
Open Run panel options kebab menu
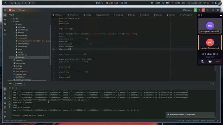coord(210,84)
